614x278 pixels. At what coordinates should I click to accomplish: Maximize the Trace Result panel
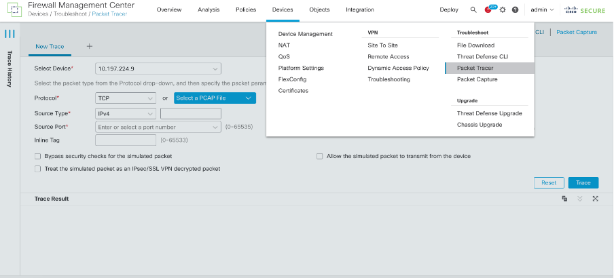(595, 199)
